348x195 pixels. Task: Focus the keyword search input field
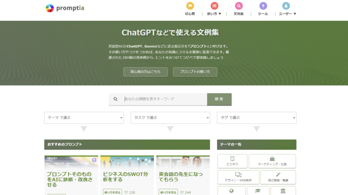tap(165, 99)
